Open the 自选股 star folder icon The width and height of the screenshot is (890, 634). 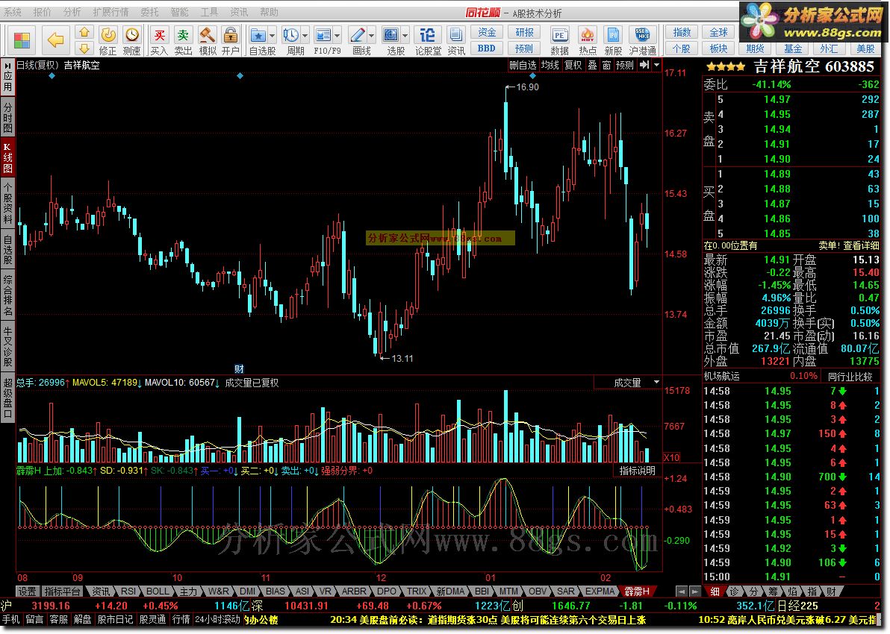point(258,36)
